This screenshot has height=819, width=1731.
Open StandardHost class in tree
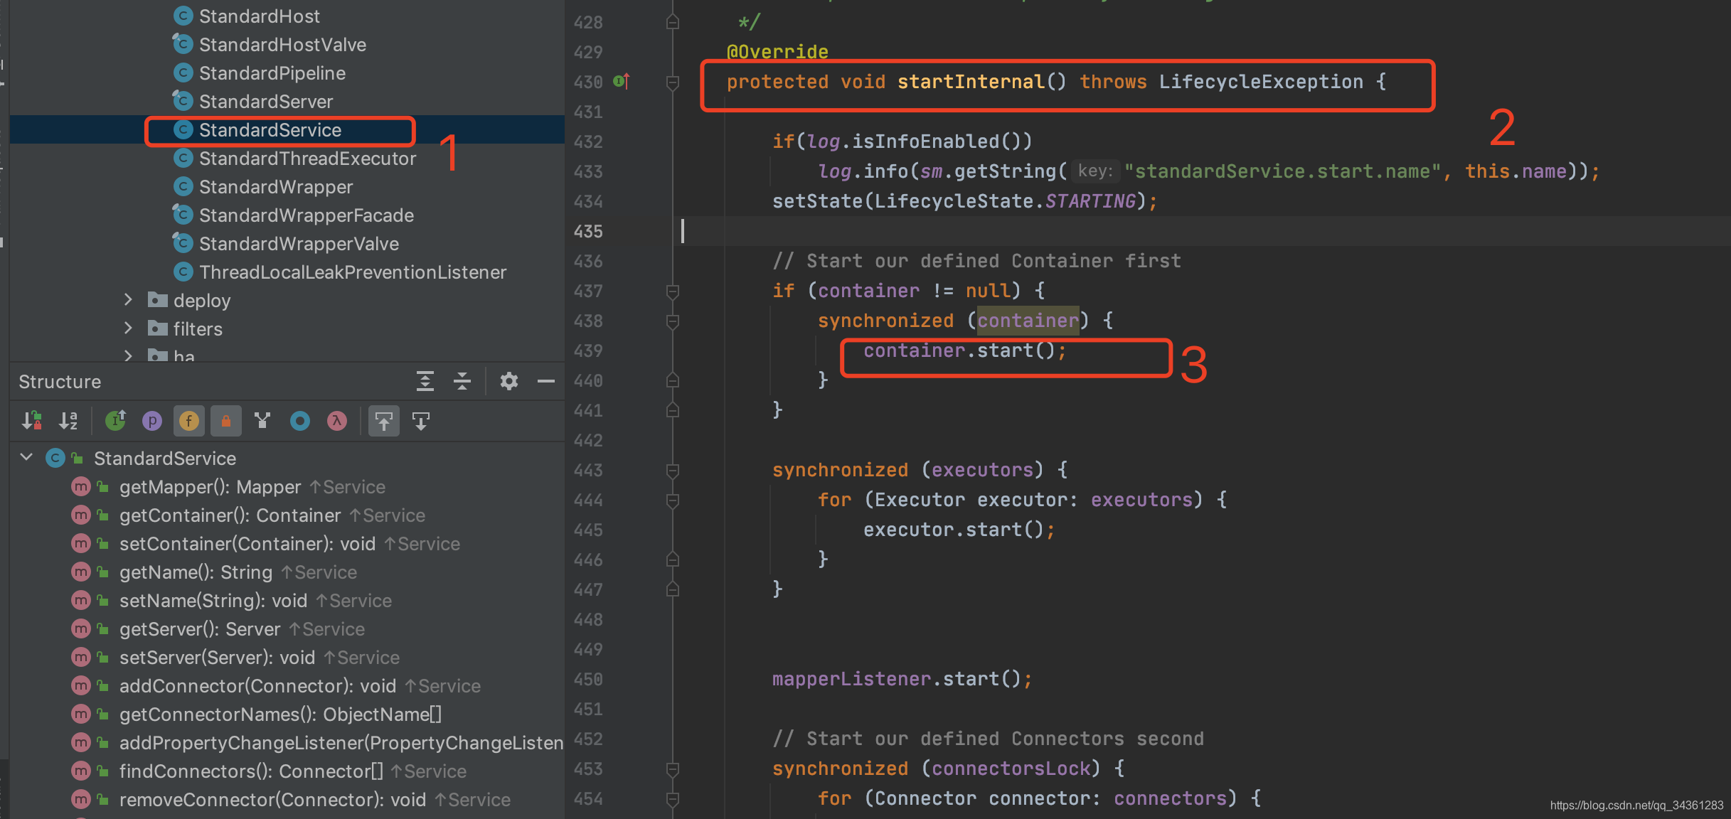tap(259, 16)
